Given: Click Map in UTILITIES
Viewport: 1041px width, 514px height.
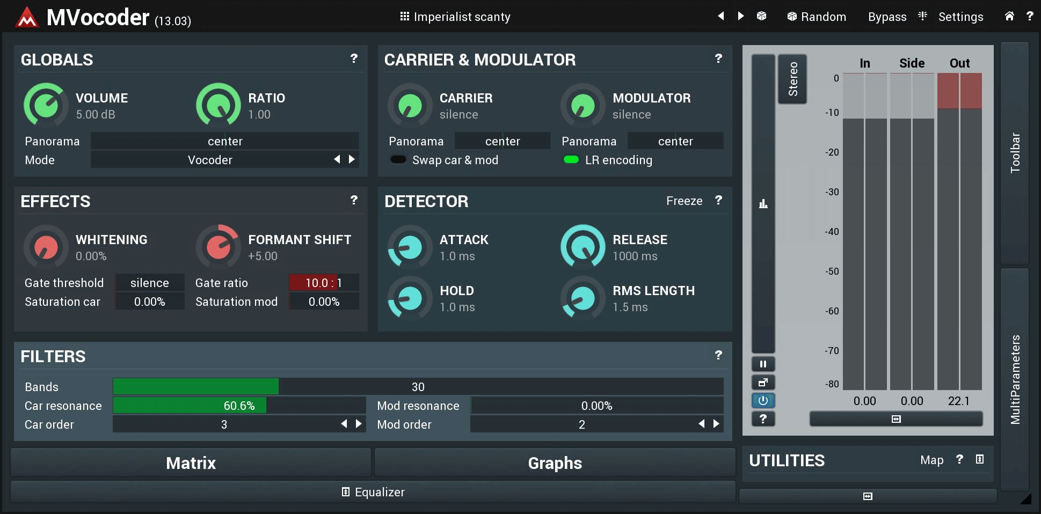Looking at the screenshot, I should tap(931, 460).
